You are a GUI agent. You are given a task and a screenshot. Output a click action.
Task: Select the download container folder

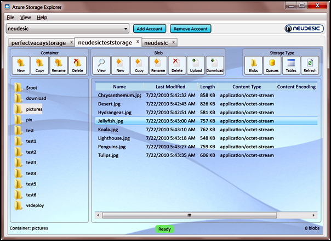(30, 98)
